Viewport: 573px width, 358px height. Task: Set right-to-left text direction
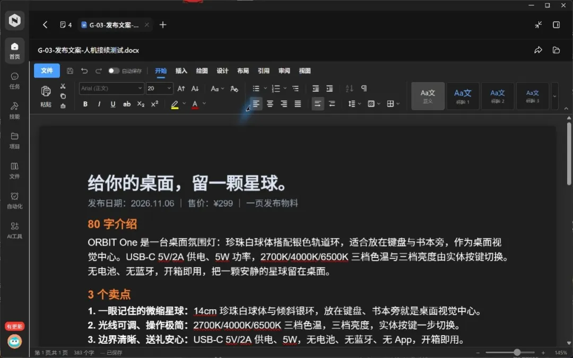(332, 104)
